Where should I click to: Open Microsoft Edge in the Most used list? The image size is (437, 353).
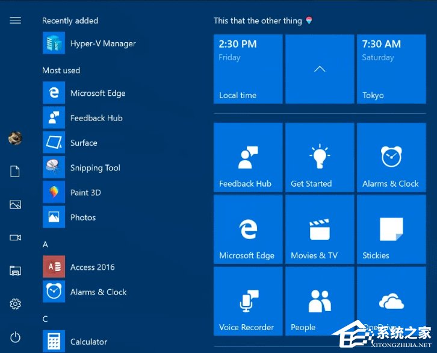pos(84,93)
